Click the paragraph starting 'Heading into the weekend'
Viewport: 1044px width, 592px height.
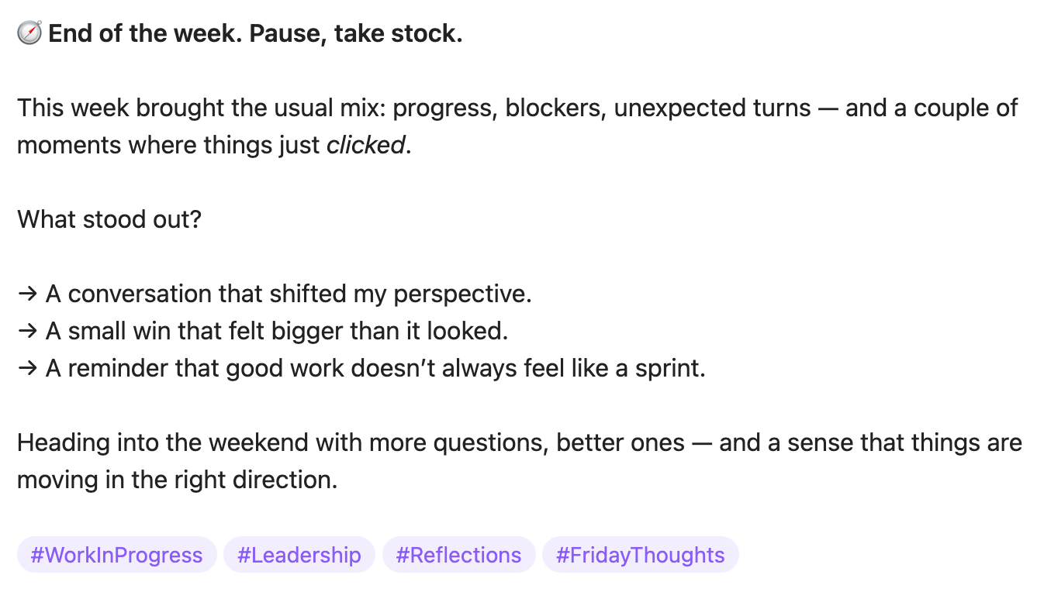tap(520, 461)
